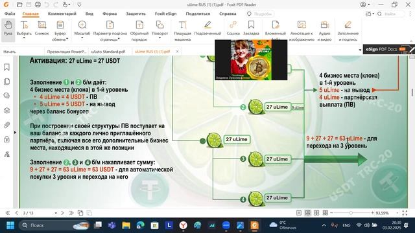
Task: Open the Pages panel in left sidebar
Action: click(7, 82)
